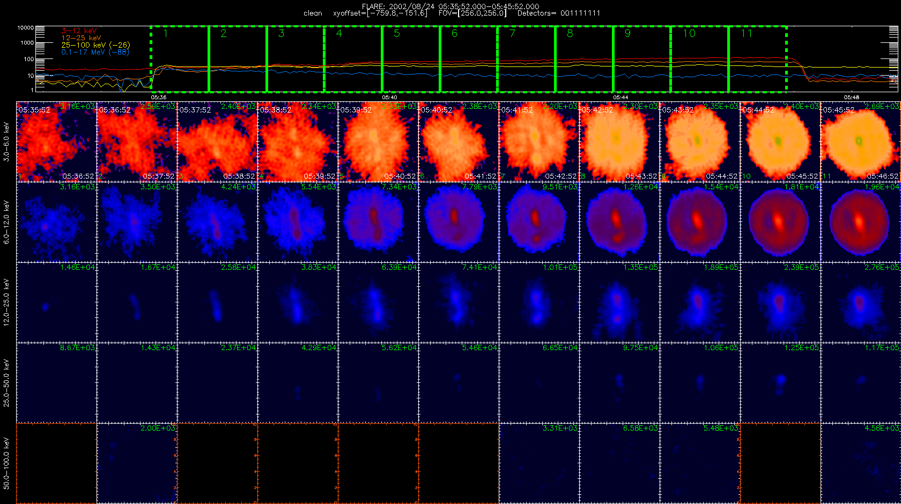
Task: Click the 05:46:52 end time label
Action: 883,176
